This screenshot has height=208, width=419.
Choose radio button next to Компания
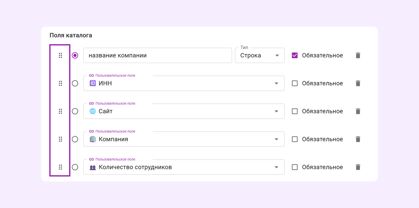pos(75,139)
